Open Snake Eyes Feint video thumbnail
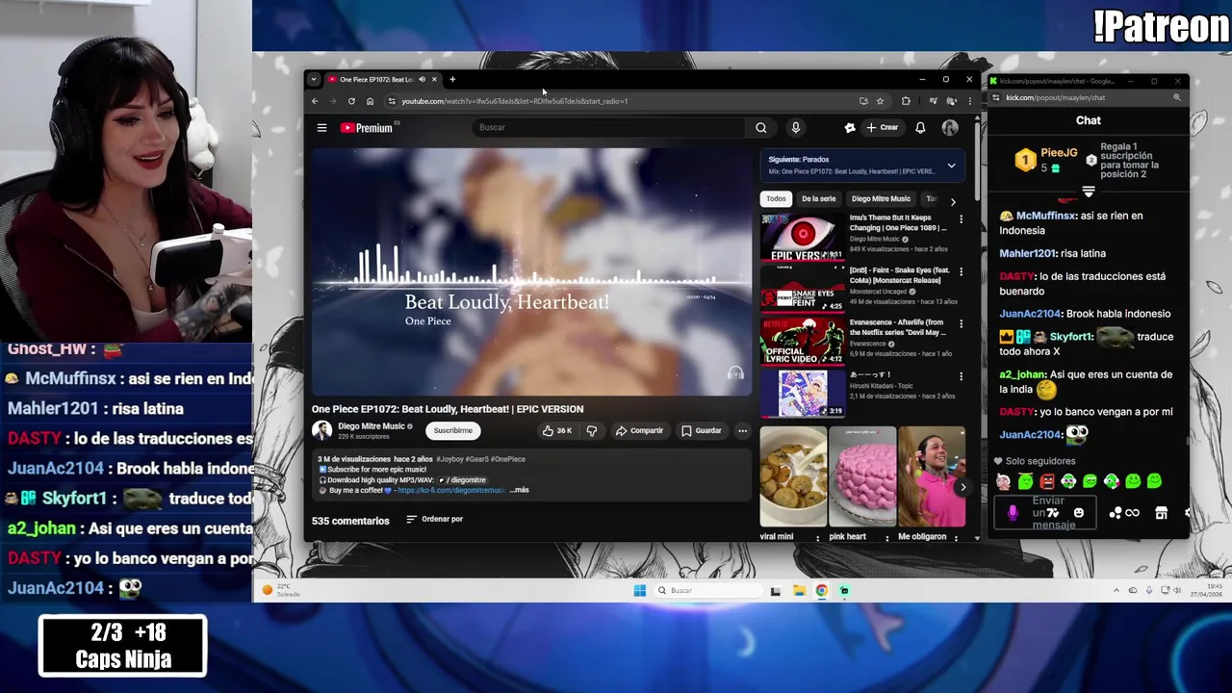This screenshot has height=693, width=1232. tap(803, 289)
